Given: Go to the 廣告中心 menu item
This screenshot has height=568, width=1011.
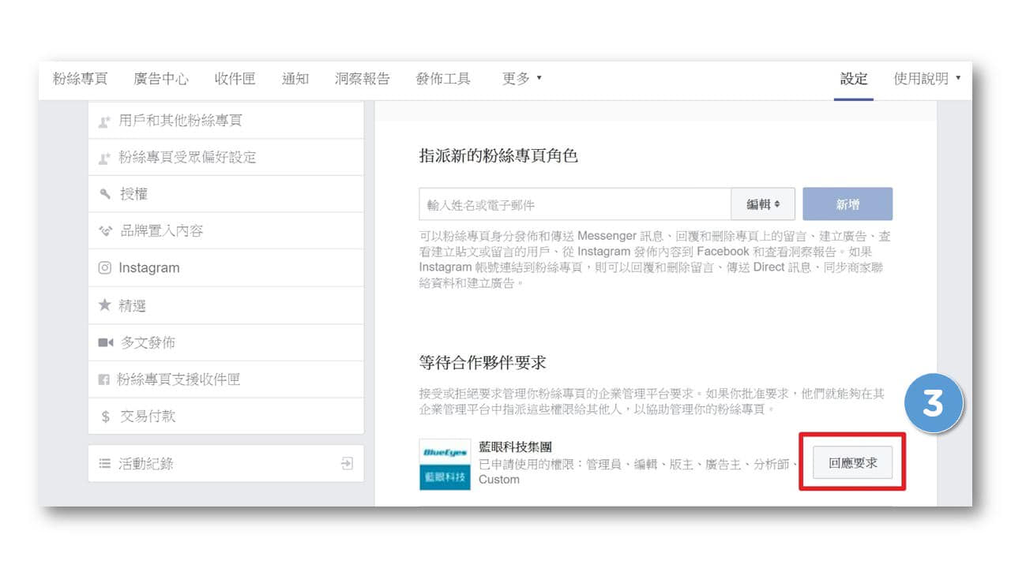Looking at the screenshot, I should (160, 78).
